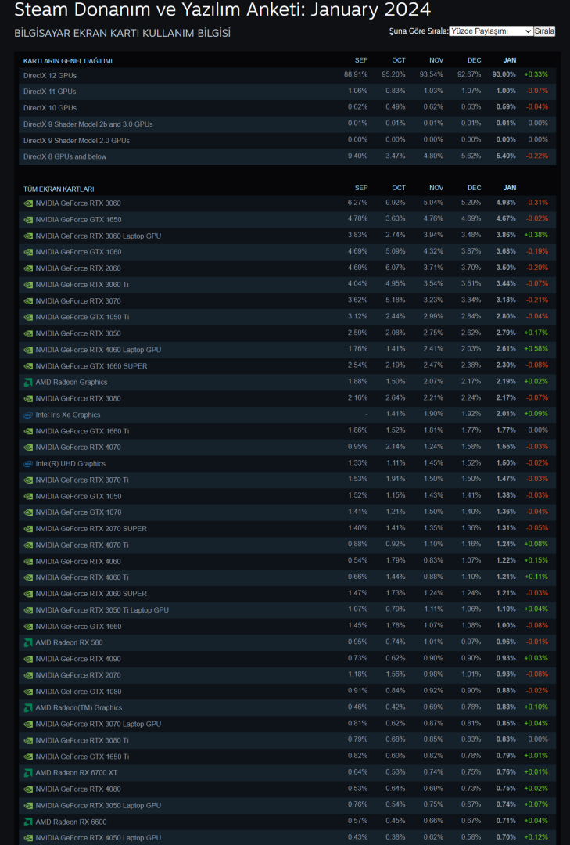
Task: Select DirectX 8 GPUs and below row
Action: click(x=287, y=156)
